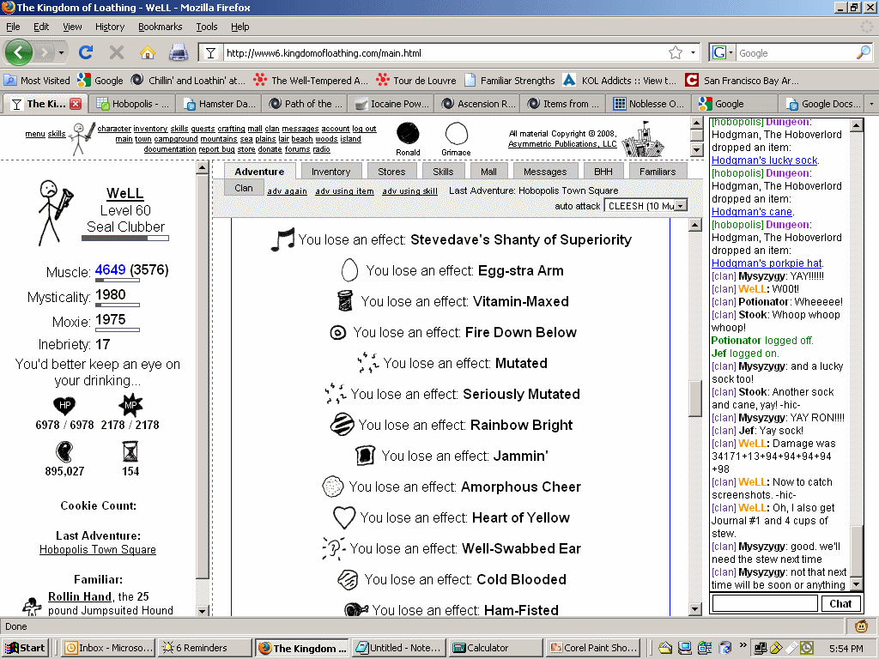The height and width of the screenshot is (659, 879).
Task: Open Hodgman's porkpie hat link
Action: [767, 263]
